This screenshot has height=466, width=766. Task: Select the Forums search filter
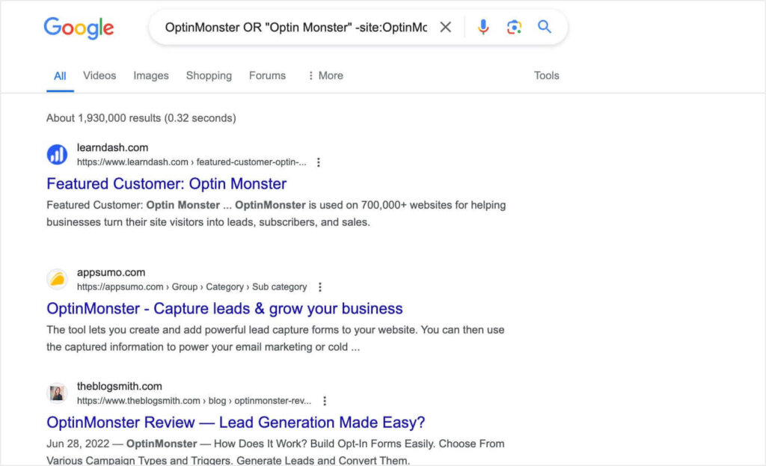click(267, 76)
